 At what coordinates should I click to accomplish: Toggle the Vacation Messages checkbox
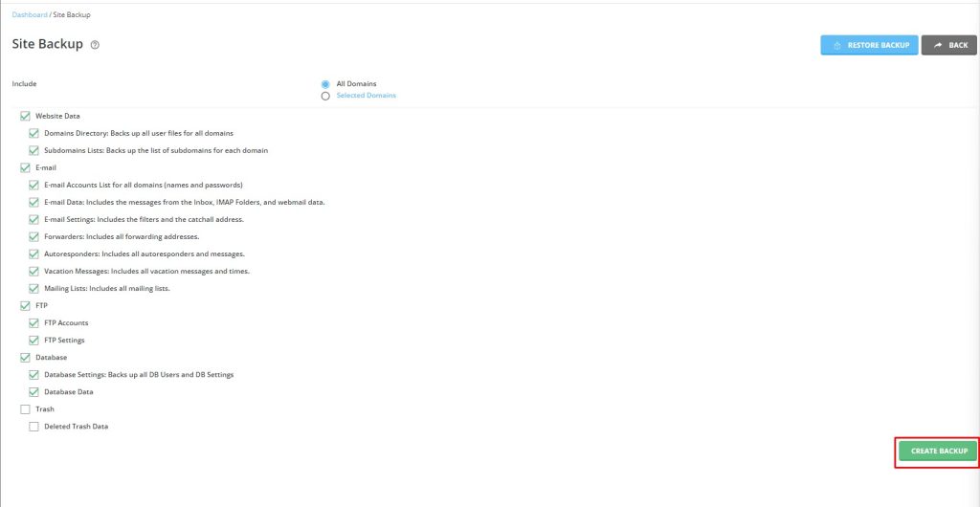[33, 272]
